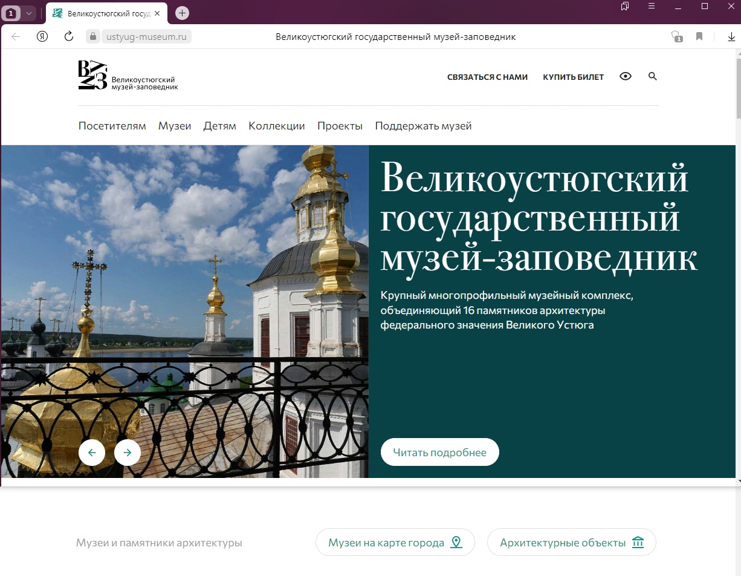Show previous slide with left arrow button
The image size is (741, 576).
[92, 452]
